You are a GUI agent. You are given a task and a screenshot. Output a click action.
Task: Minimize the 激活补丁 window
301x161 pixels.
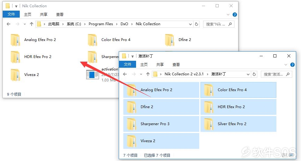(x=261, y=56)
